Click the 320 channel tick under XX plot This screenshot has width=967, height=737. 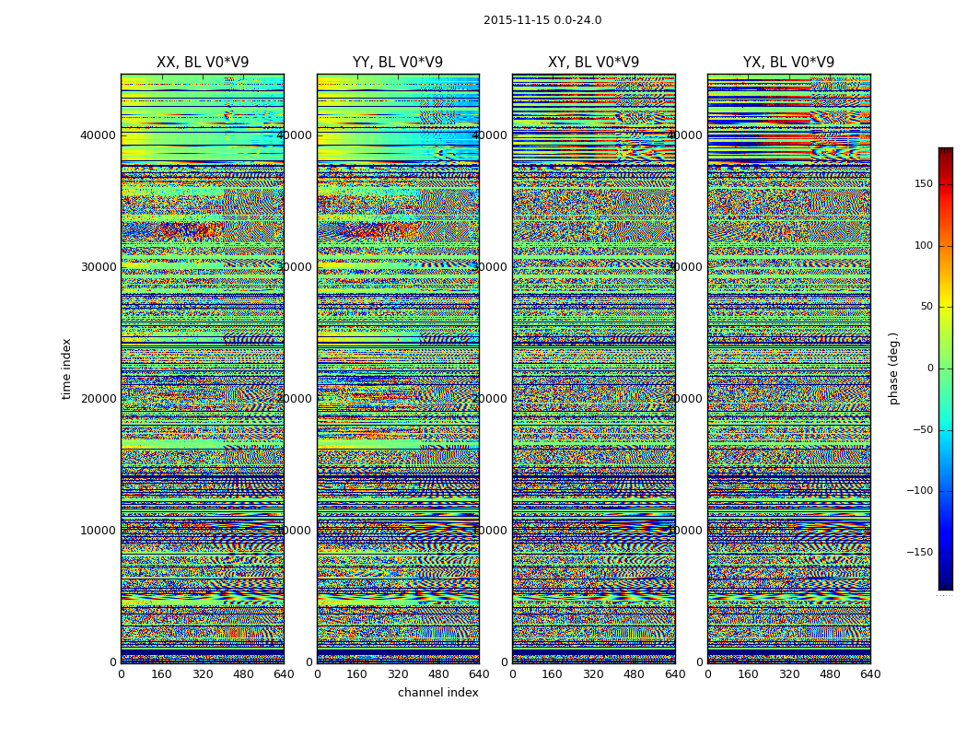tap(203, 674)
